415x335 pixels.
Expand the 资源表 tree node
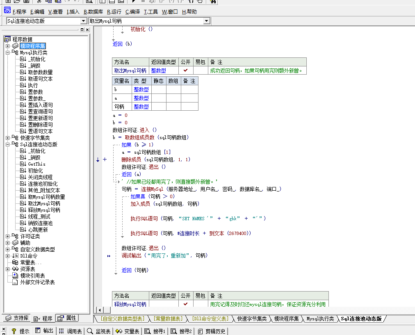[8, 269]
